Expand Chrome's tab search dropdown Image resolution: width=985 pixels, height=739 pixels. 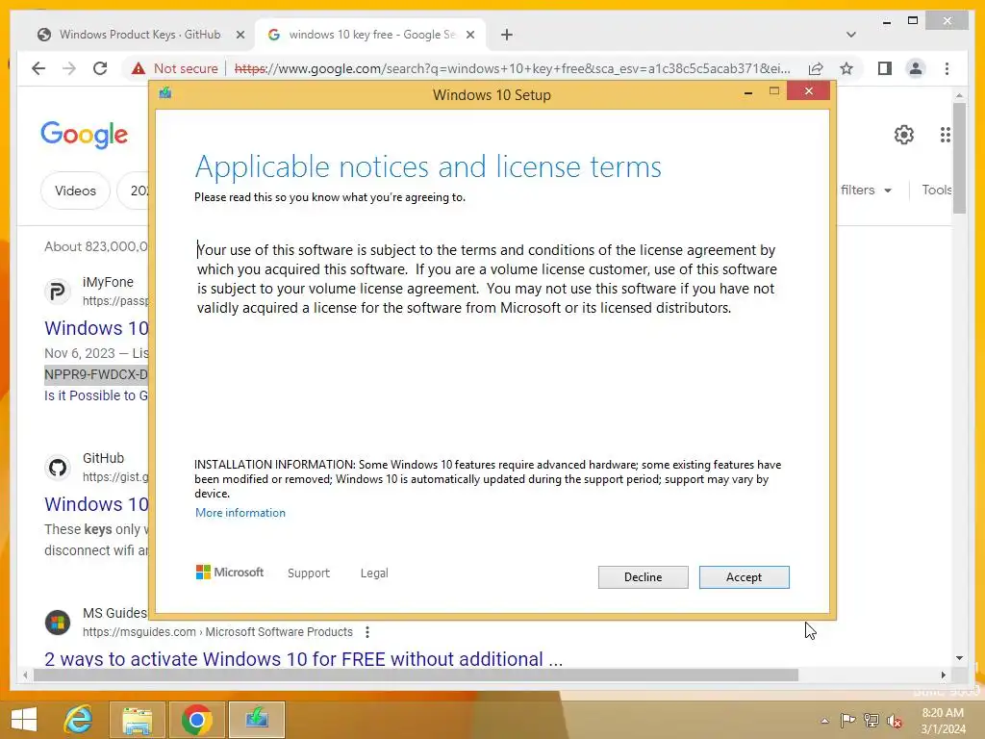[x=850, y=35]
